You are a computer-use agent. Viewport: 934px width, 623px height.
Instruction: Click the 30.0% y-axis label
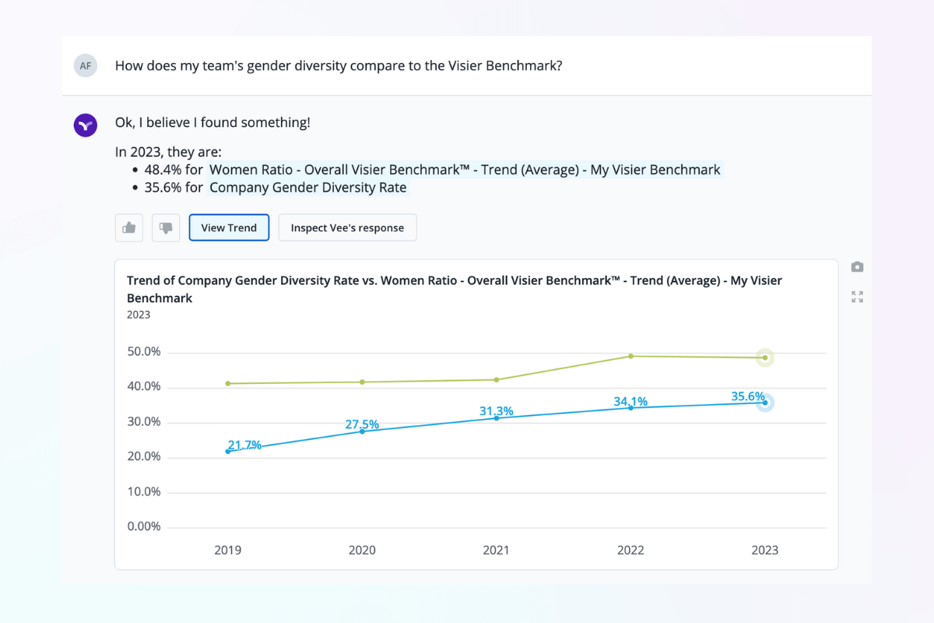144,422
